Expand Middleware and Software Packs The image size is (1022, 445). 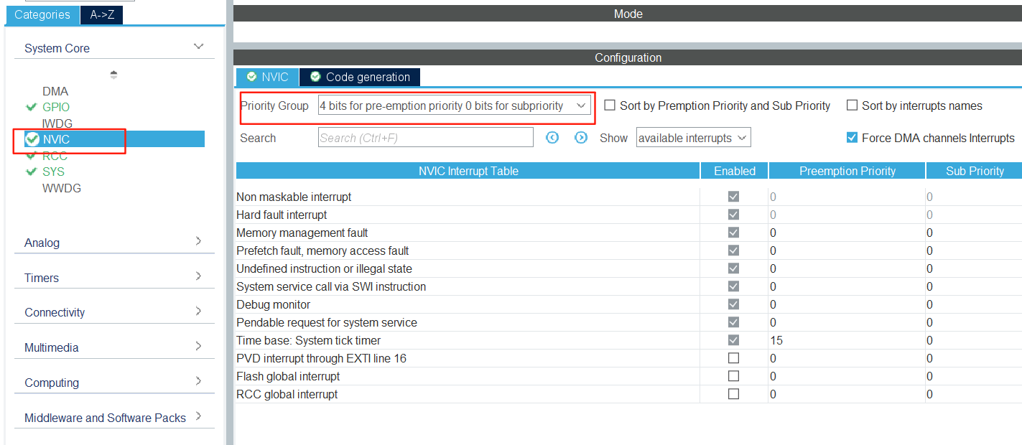[199, 416]
